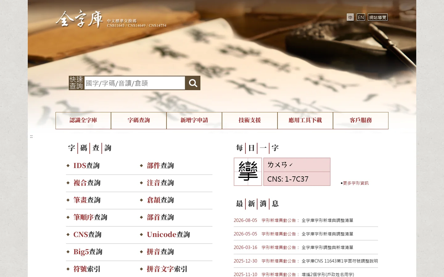Open 筆畫查詢 lookup
The image size is (444, 277).
87,200
